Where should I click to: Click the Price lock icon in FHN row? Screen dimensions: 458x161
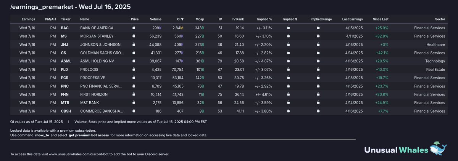[x=134, y=94]
